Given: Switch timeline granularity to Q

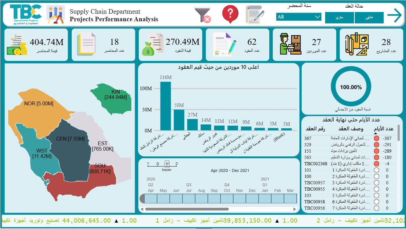Looking at the screenshot, I should click(158, 164).
